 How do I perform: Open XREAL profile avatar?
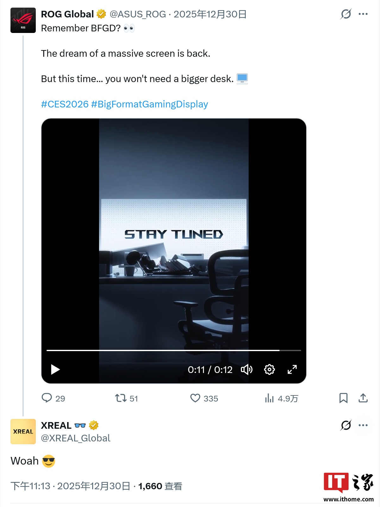(23, 432)
